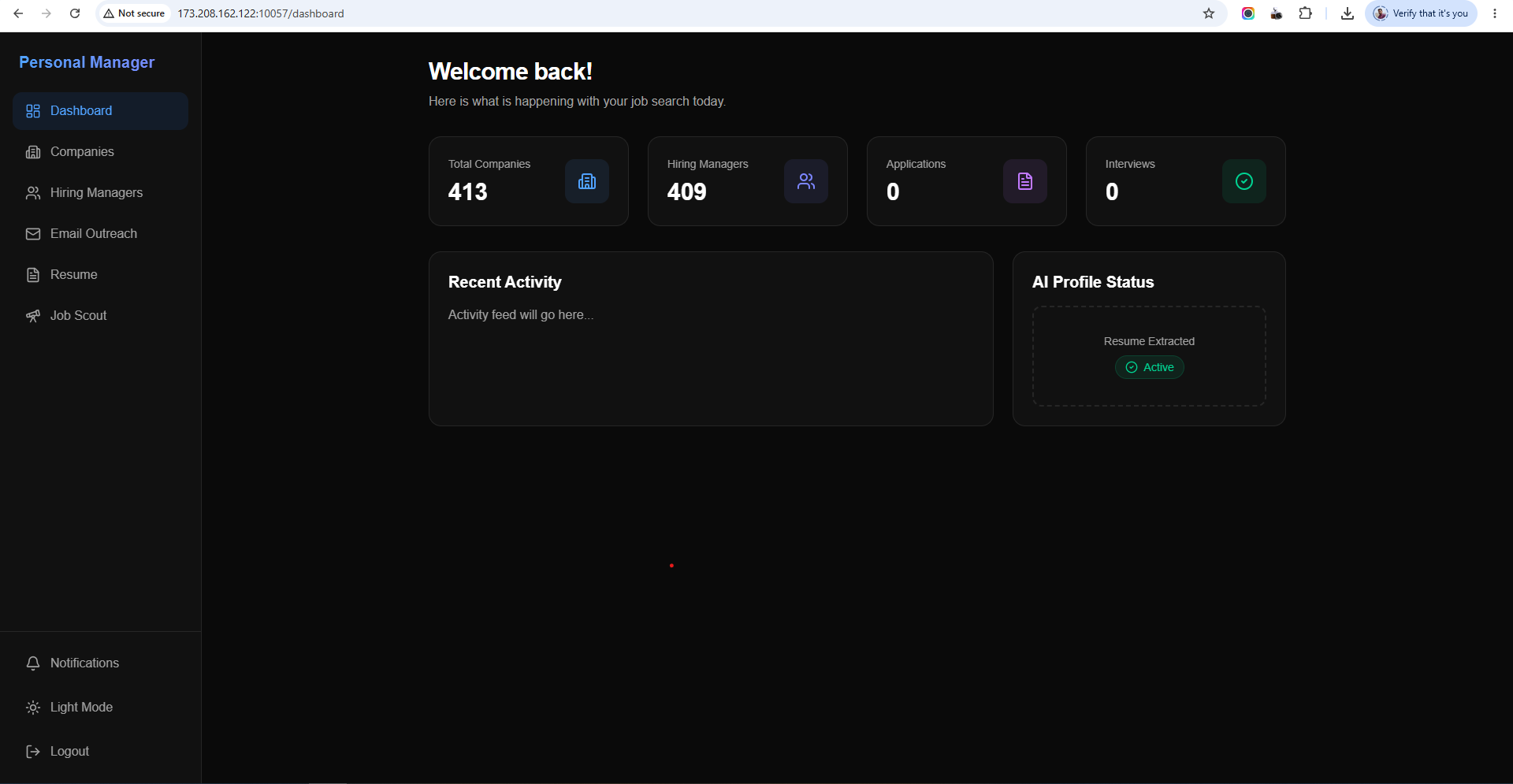Click the Applications document icon
The height and width of the screenshot is (784, 1513).
[1025, 181]
